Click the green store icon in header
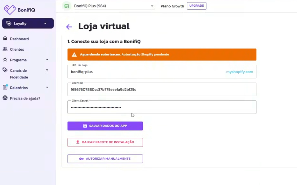Viewport: 297px width, 185px height. pos(67,6)
